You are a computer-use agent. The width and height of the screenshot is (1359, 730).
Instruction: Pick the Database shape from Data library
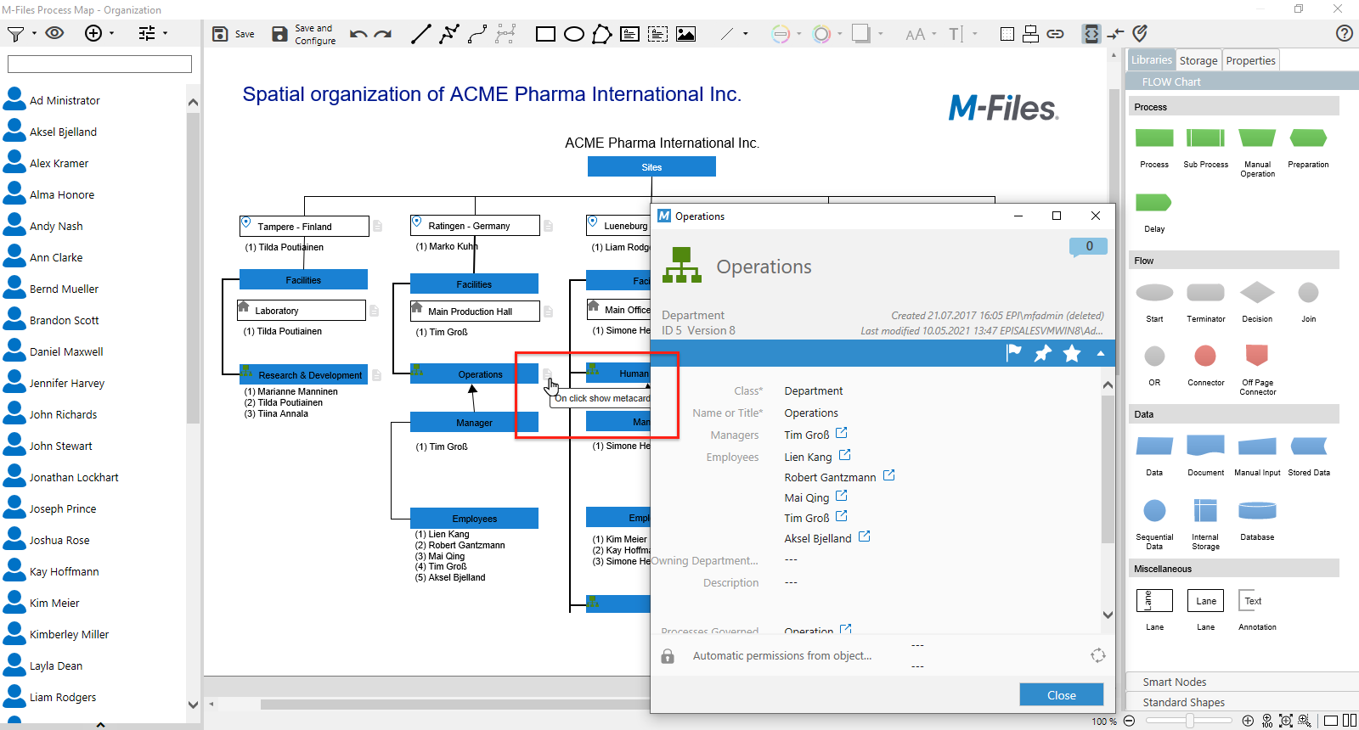pos(1257,512)
